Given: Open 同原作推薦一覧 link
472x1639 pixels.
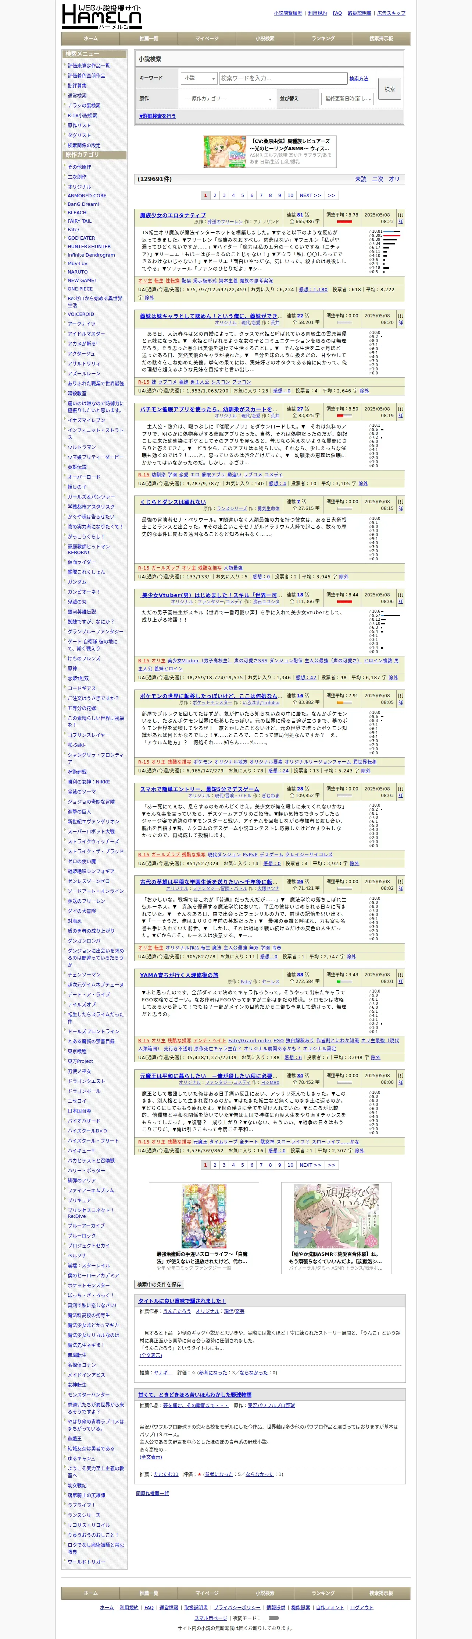Looking at the screenshot, I should click(153, 1493).
